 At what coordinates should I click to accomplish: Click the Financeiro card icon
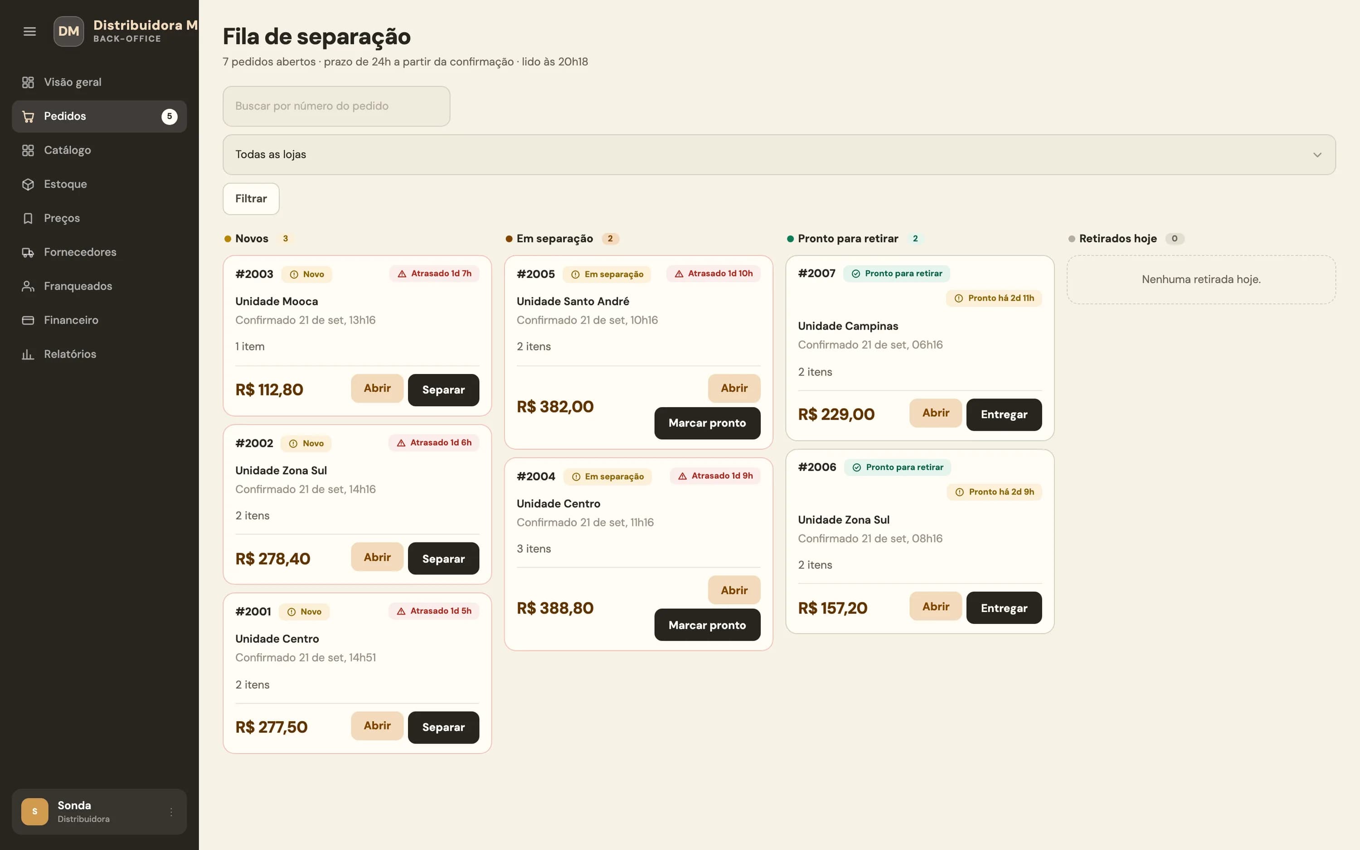28,321
